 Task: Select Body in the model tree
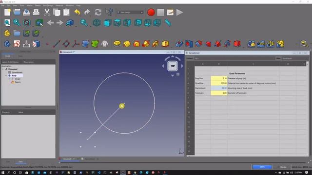pyautogui.click(x=14, y=76)
